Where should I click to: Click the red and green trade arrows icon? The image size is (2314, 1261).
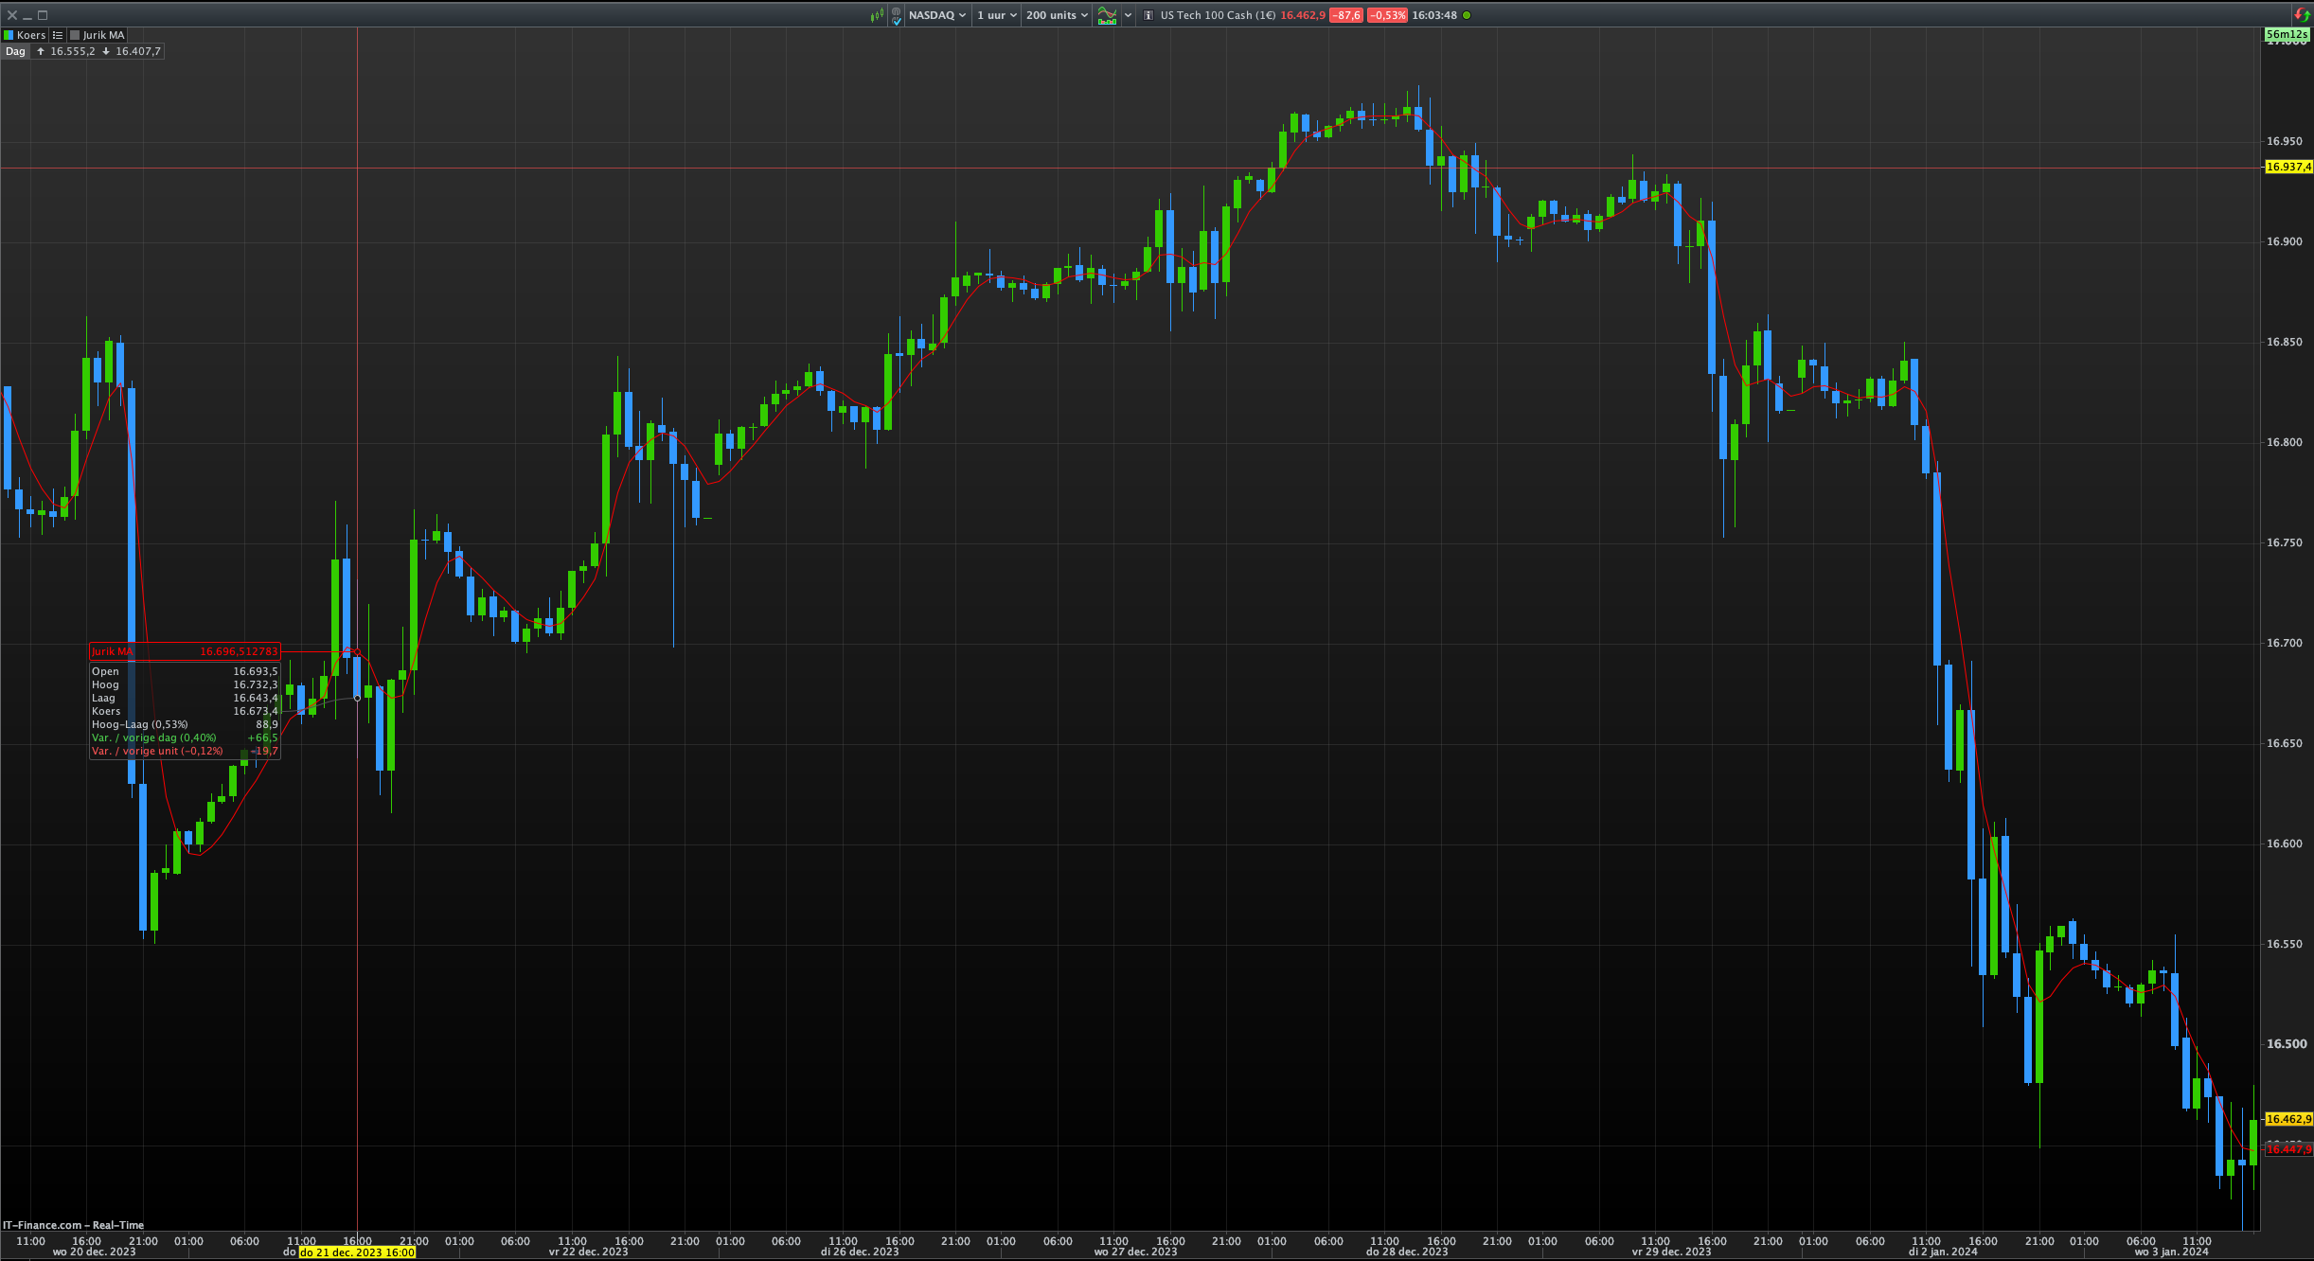(x=2302, y=15)
